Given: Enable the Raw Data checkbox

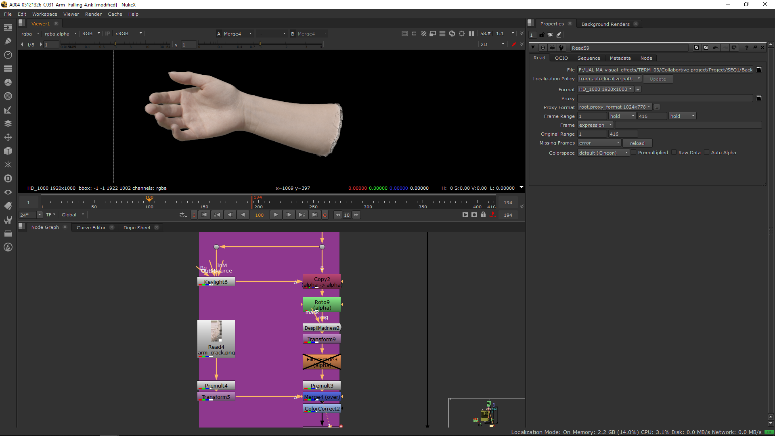Looking at the screenshot, I should [x=674, y=153].
